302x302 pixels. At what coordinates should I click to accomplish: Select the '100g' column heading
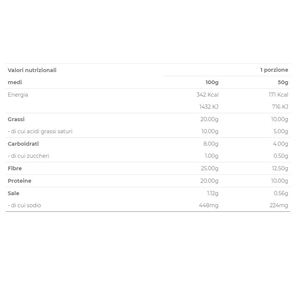[212, 82]
